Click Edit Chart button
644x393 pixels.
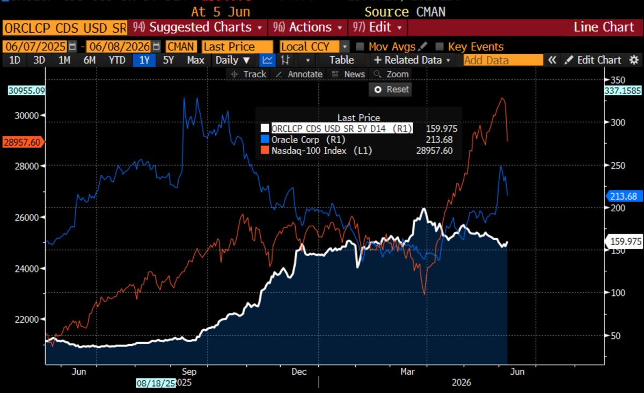(x=593, y=60)
